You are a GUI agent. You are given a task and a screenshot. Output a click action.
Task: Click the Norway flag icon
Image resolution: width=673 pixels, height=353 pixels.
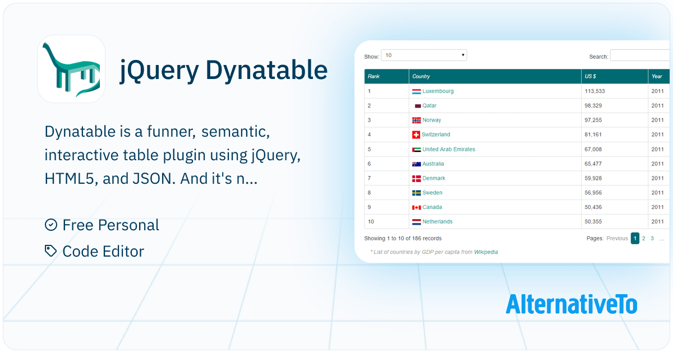pyautogui.click(x=417, y=120)
